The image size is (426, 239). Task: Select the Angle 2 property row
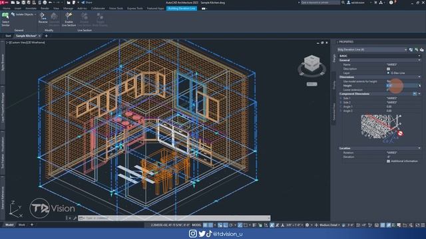379,111
